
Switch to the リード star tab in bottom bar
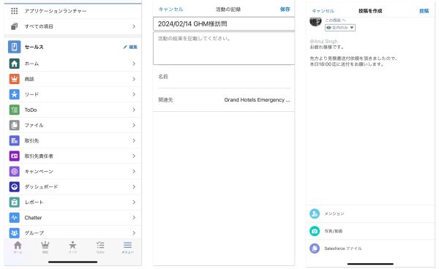click(x=72, y=247)
